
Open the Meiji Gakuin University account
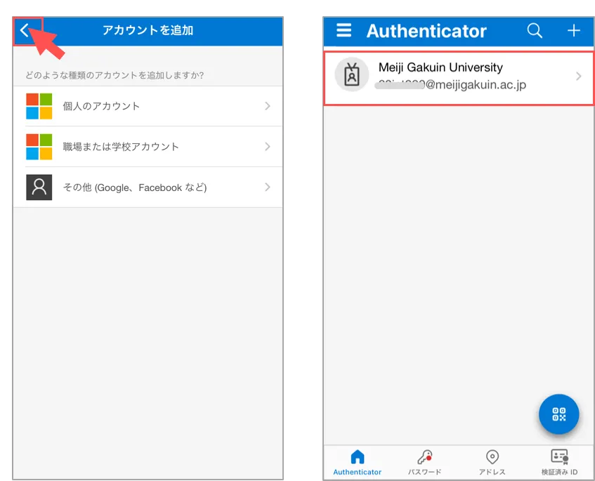[x=459, y=78]
